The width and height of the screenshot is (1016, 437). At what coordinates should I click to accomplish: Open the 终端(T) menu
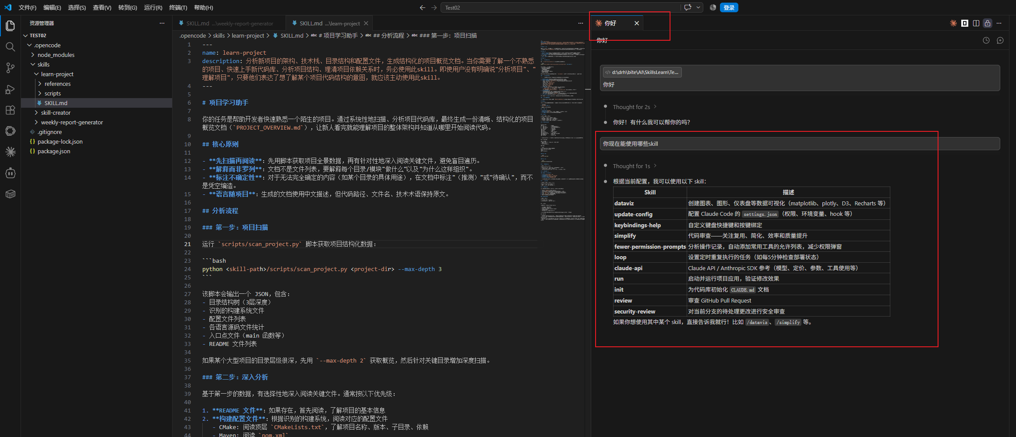click(x=178, y=7)
